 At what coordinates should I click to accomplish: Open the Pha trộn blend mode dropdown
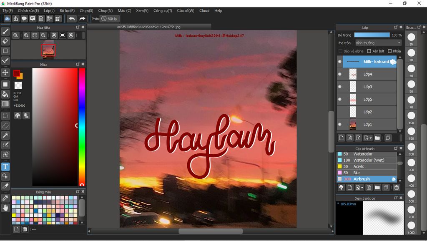(378, 43)
